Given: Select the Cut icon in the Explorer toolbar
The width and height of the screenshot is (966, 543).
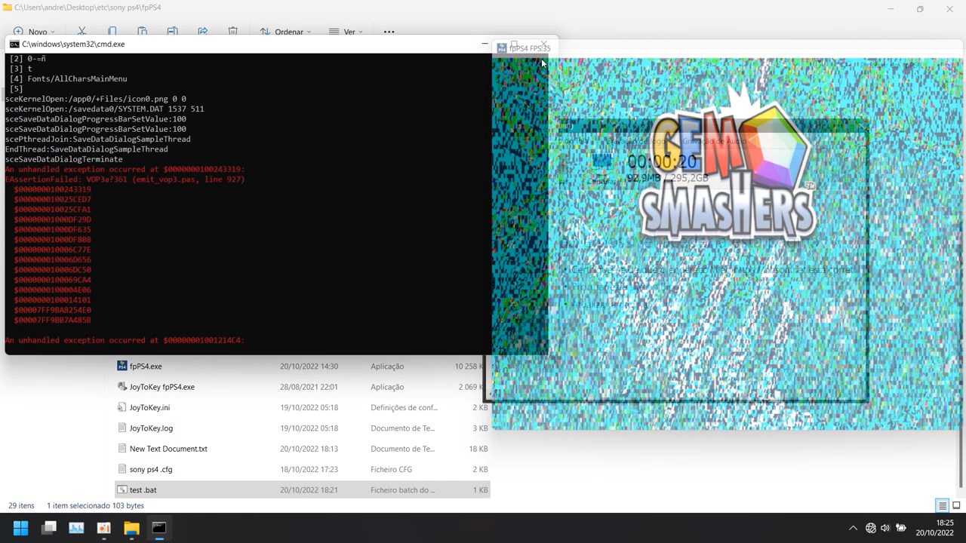Looking at the screenshot, I should [x=82, y=32].
